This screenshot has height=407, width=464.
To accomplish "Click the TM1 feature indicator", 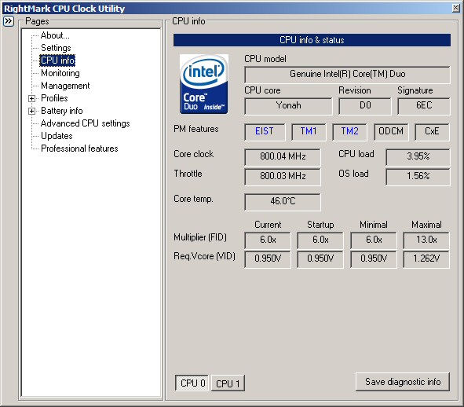I will pyautogui.click(x=309, y=132).
